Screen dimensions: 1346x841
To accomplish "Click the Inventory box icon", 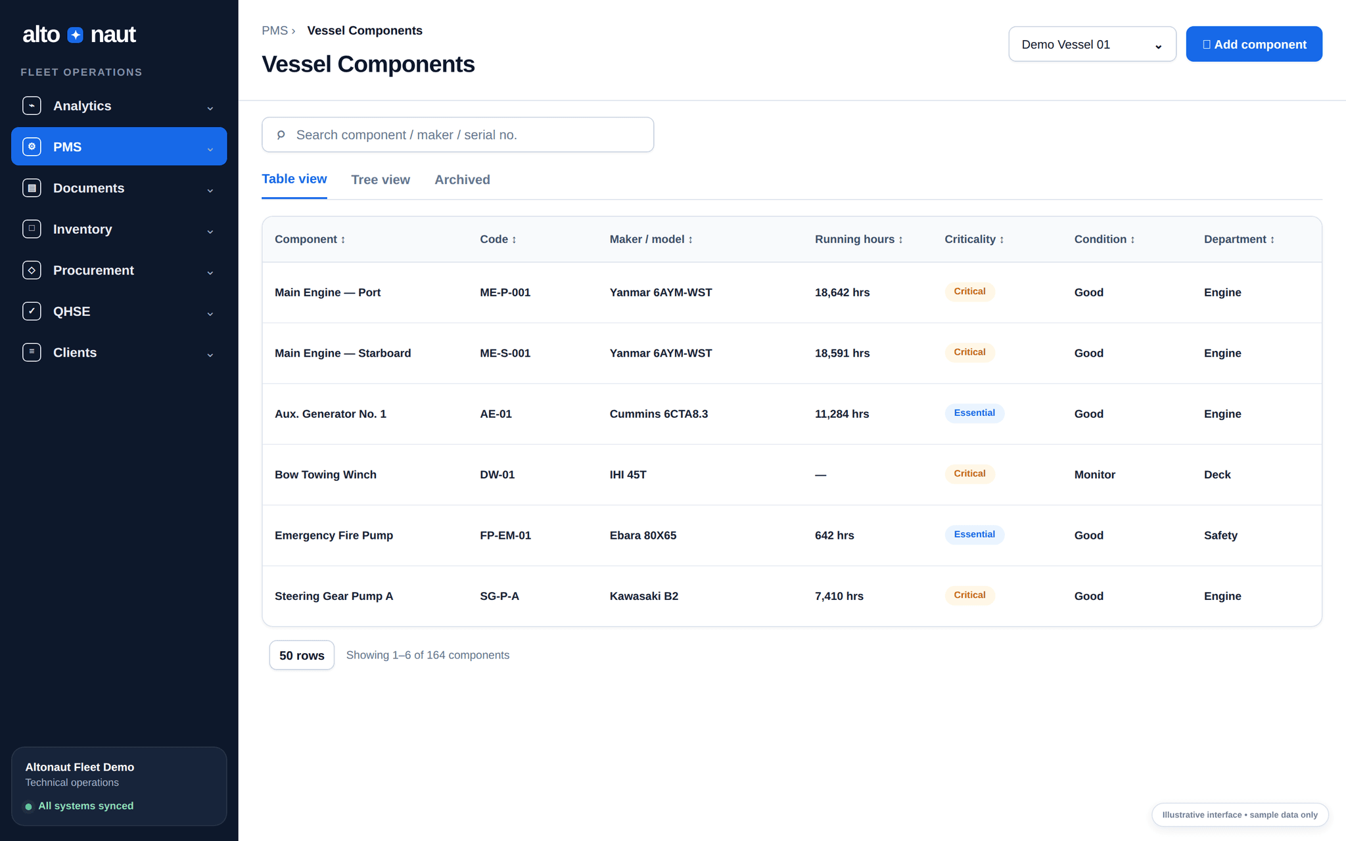I will (x=32, y=229).
